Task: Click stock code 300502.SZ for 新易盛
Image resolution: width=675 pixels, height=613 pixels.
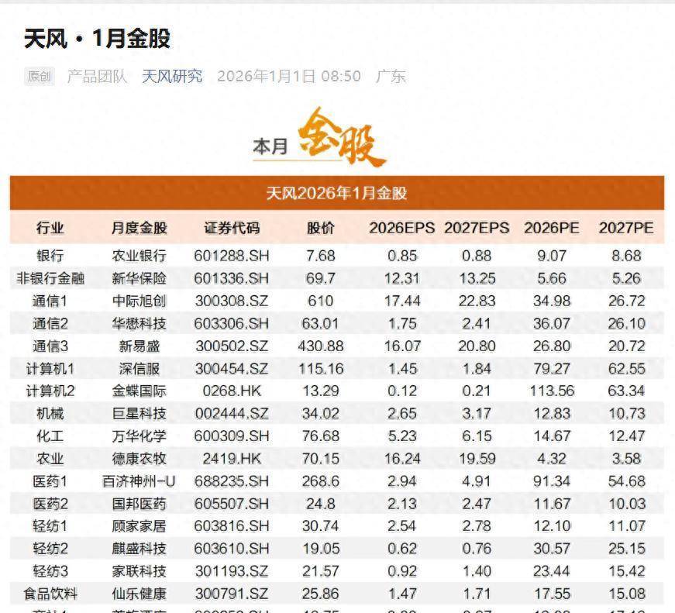Action: [232, 346]
